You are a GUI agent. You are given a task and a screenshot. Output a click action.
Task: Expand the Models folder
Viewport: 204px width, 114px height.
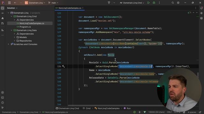click(x=14, y=37)
